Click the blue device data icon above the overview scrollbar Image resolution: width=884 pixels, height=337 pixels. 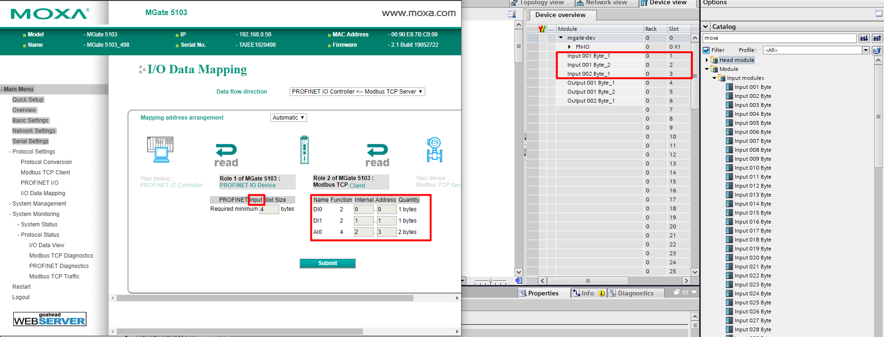point(512,14)
